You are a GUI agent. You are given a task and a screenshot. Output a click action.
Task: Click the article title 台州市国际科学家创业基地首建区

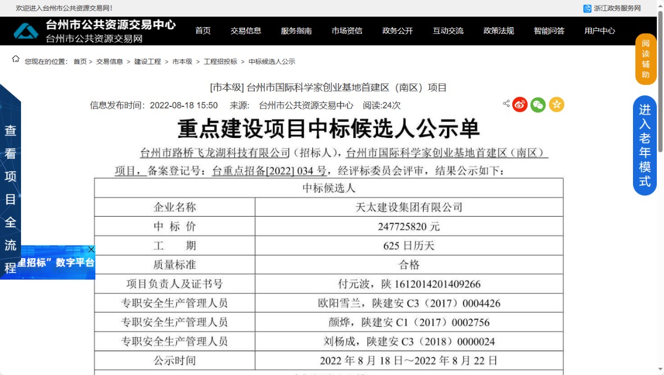[328, 88]
